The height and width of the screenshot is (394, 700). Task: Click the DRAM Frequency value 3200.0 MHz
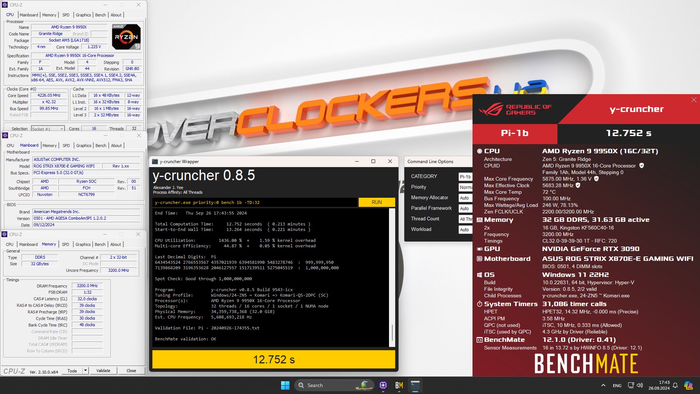pyautogui.click(x=87, y=286)
